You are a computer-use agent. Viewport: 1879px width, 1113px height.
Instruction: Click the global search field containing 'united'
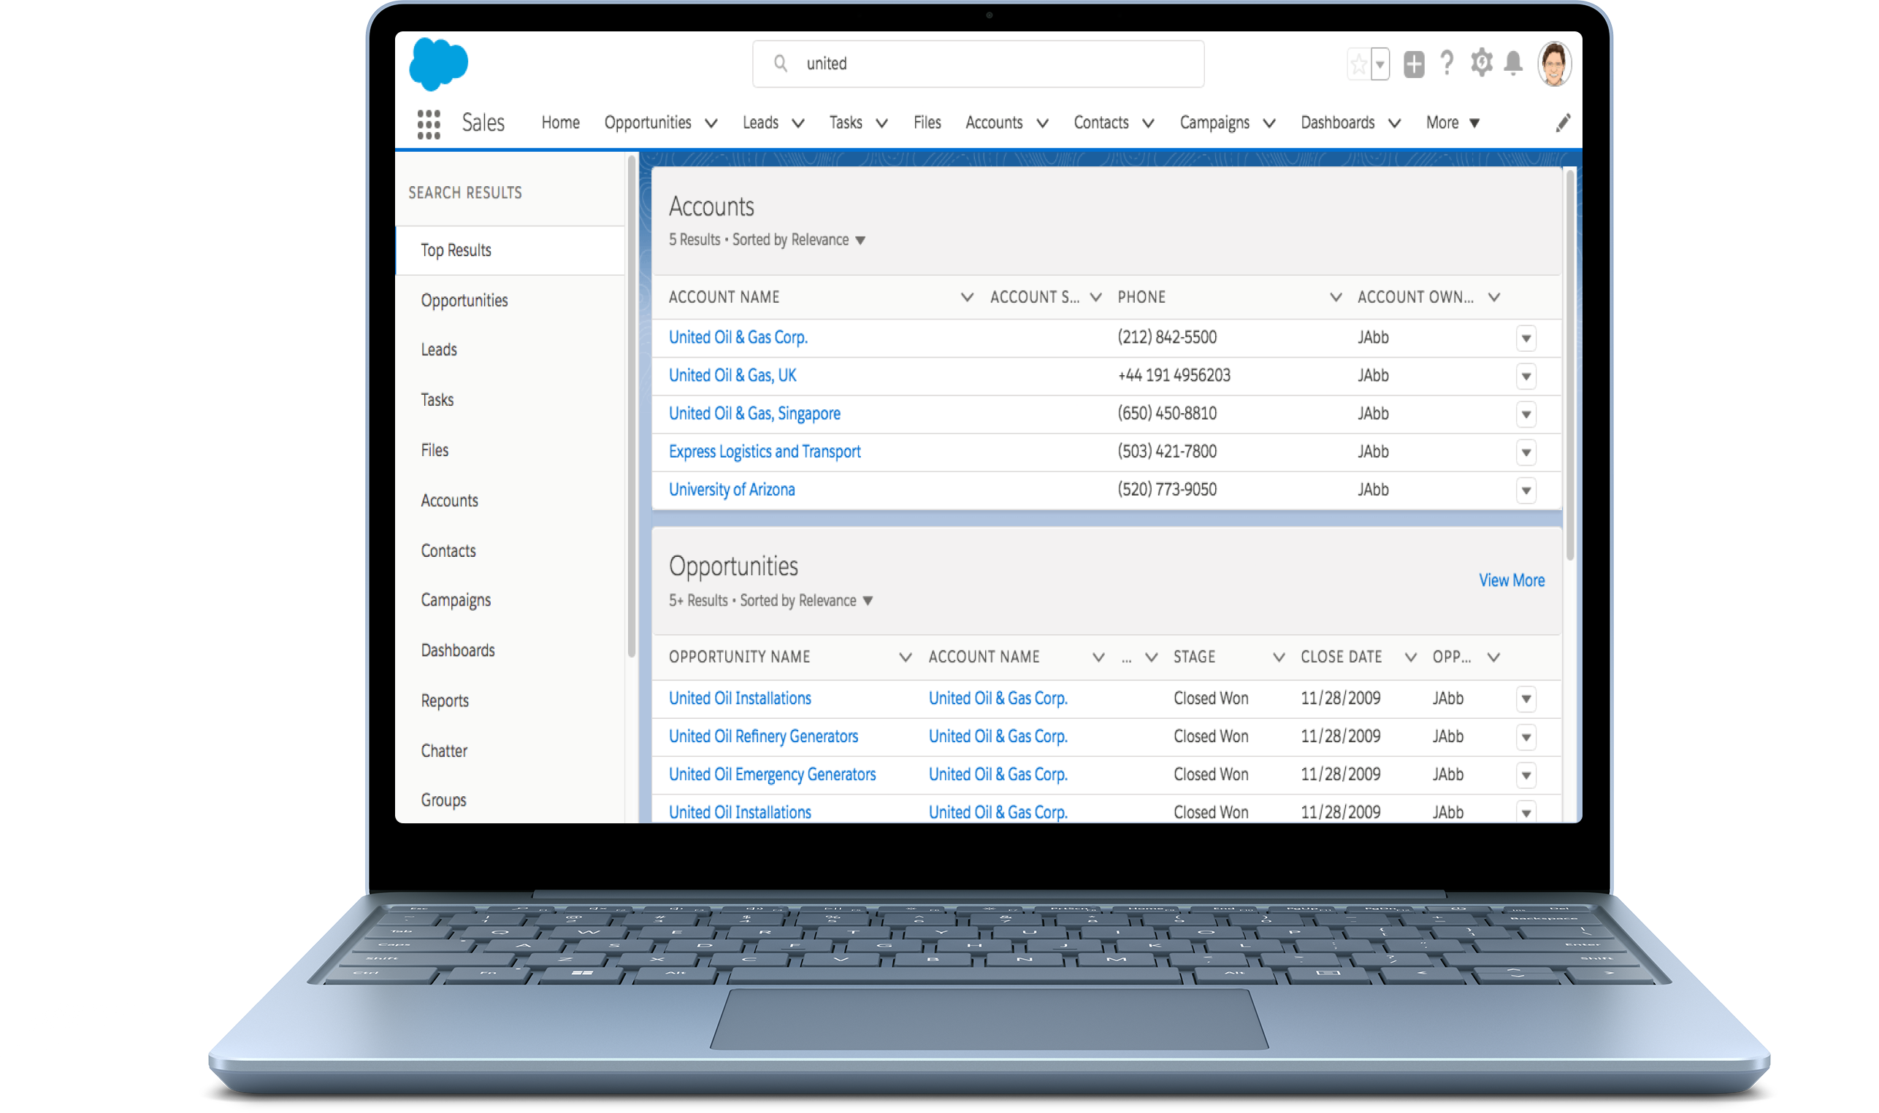click(x=979, y=63)
